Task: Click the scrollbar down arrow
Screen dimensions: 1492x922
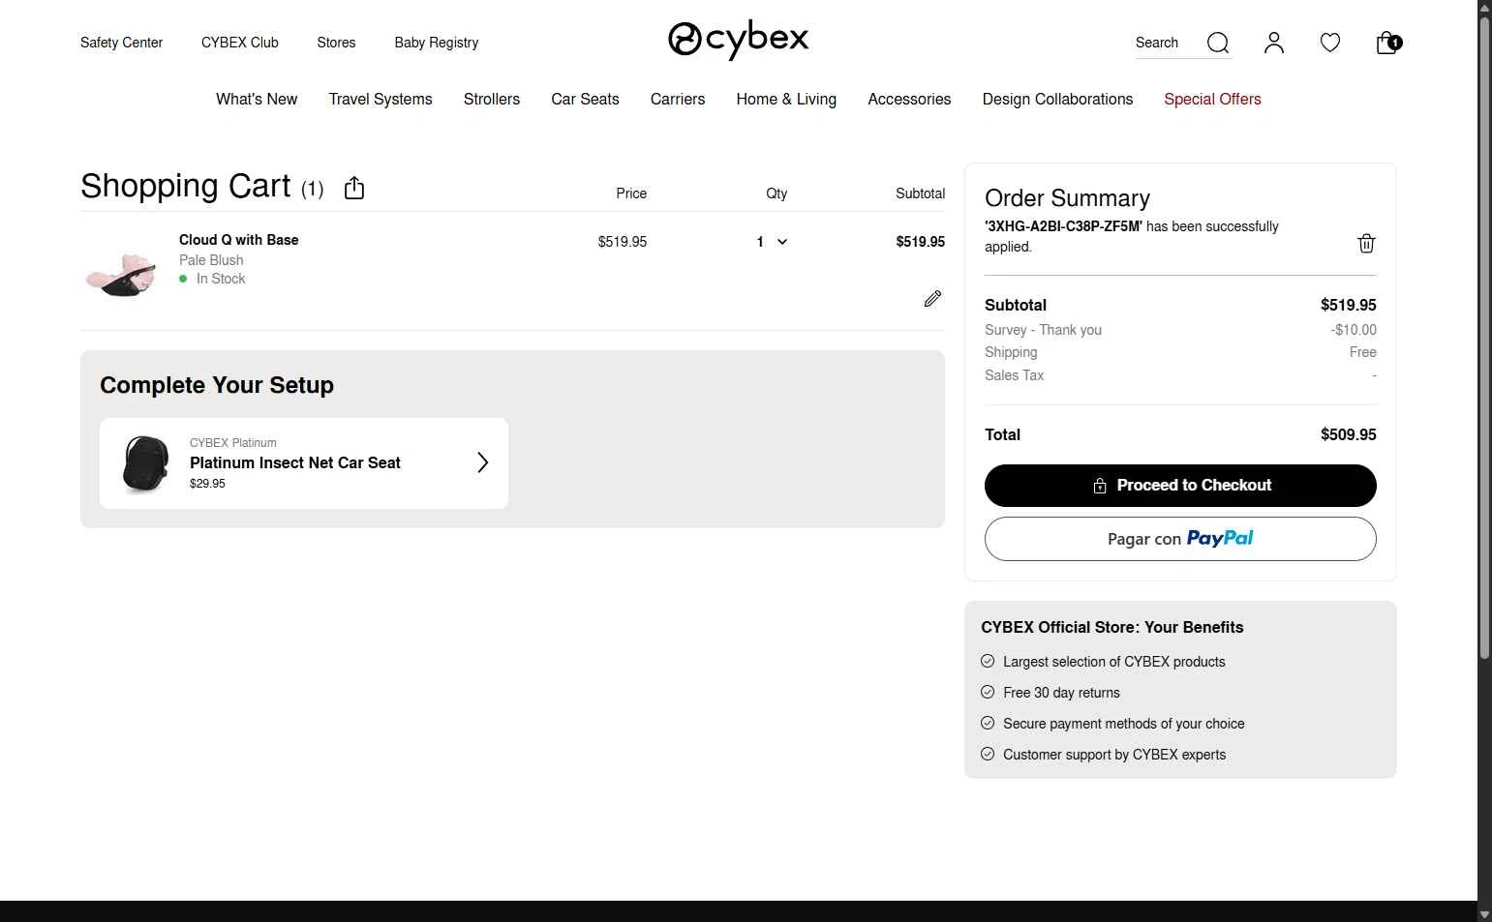Action: click(1484, 914)
